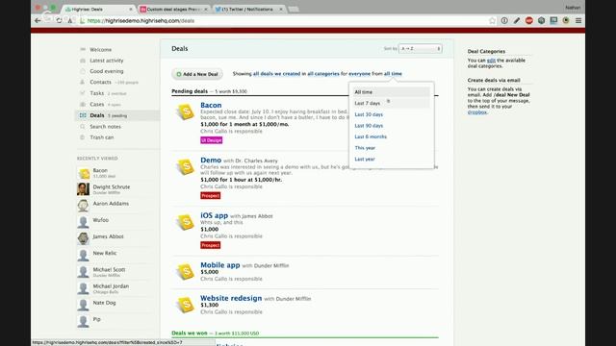Click the Website redesign deal dollar icon
Image resolution: width=616 pixels, height=346 pixels.
186,305
